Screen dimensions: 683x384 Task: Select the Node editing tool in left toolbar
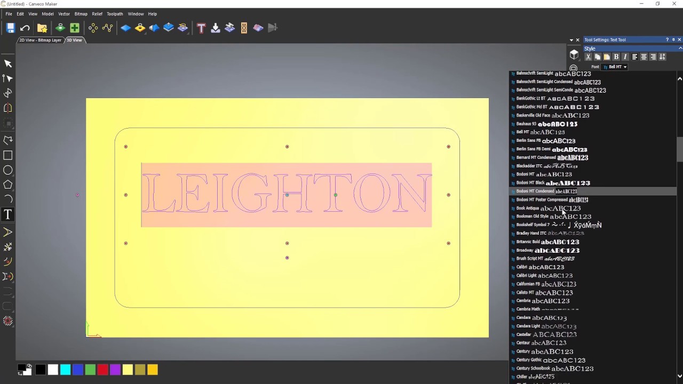click(x=8, y=78)
